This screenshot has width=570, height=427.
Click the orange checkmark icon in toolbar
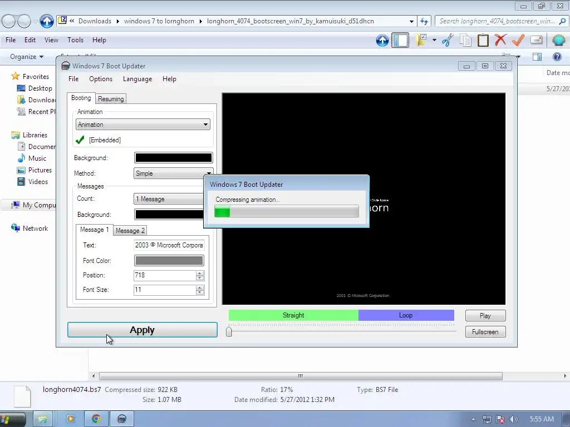[x=518, y=40]
